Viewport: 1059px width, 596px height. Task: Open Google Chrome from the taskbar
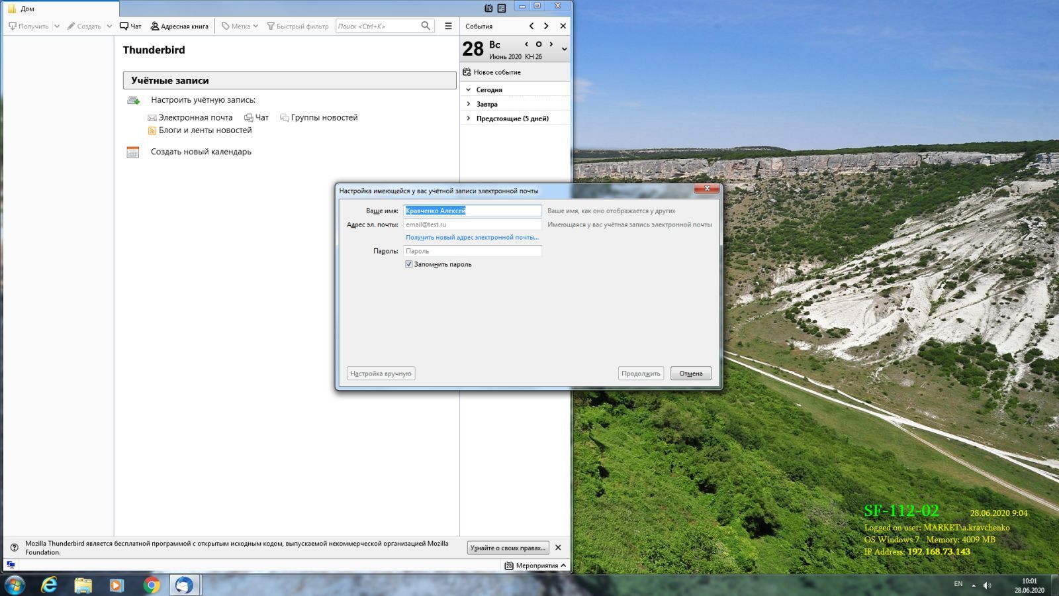(x=152, y=585)
